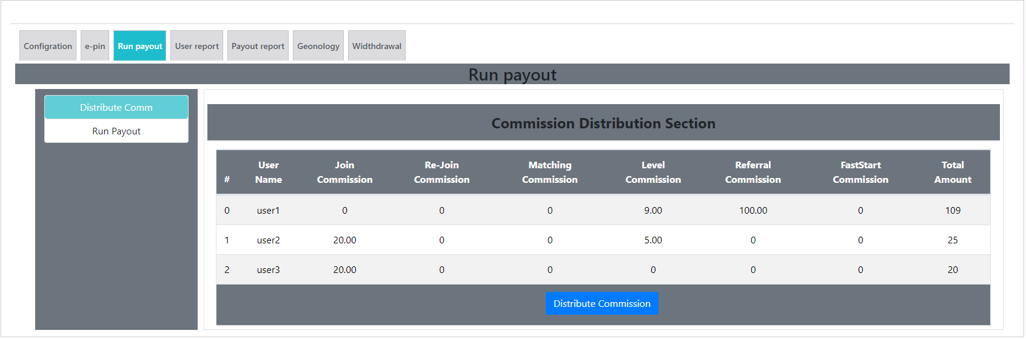Image resolution: width=1026 pixels, height=339 pixels.
Task: Switch to the e-pin tab
Action: coord(95,46)
